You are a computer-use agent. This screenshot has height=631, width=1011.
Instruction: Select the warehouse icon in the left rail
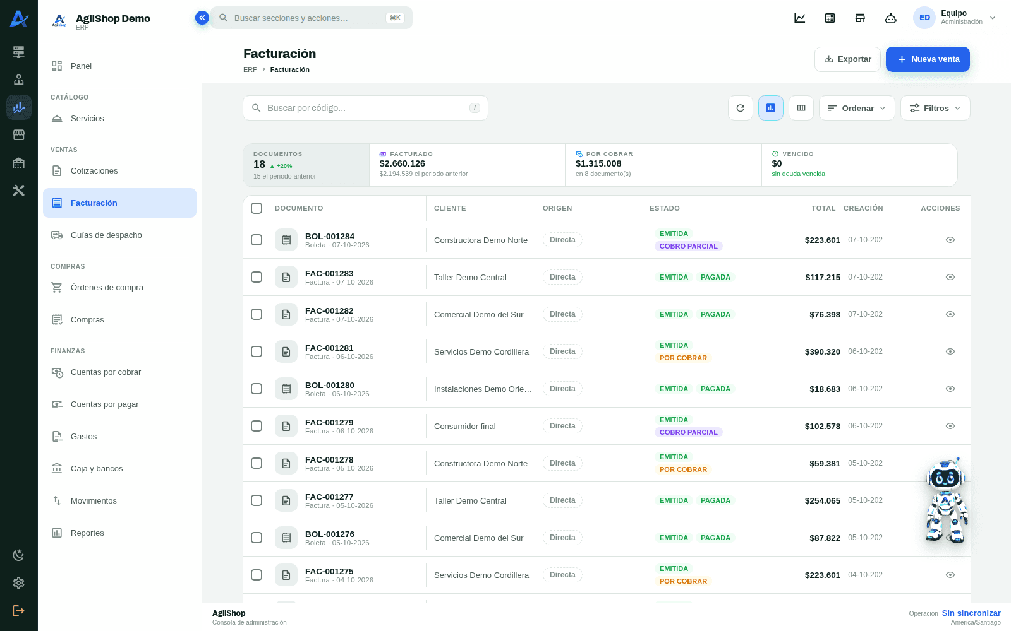(x=19, y=163)
